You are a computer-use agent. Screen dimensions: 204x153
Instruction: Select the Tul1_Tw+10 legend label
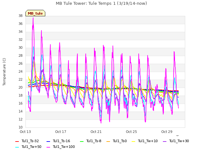click(x=148, y=141)
